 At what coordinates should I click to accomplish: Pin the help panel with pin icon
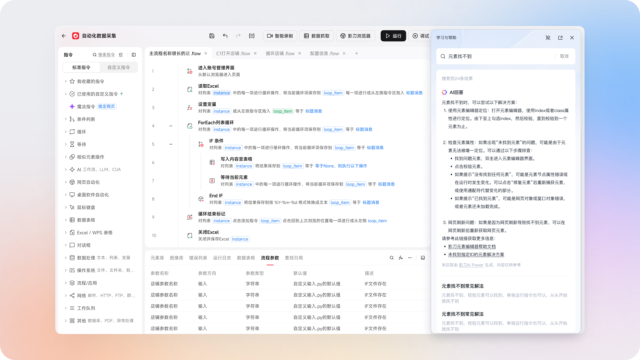[548, 38]
